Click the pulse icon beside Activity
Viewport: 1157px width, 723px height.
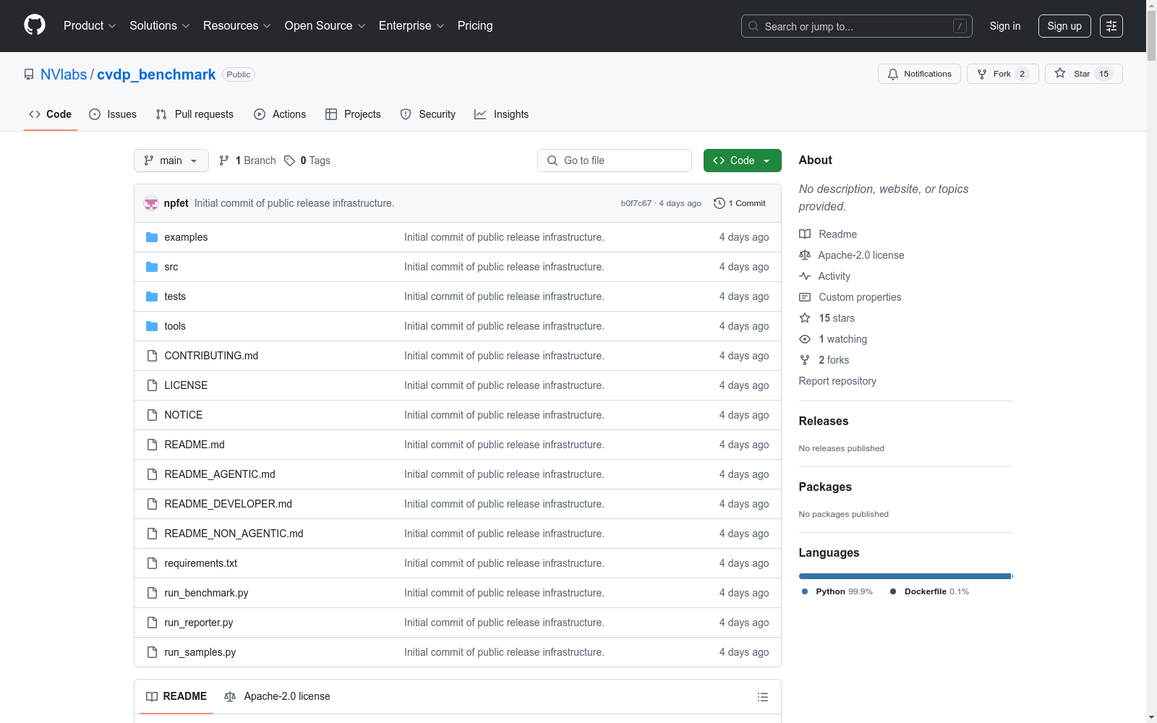[805, 276]
